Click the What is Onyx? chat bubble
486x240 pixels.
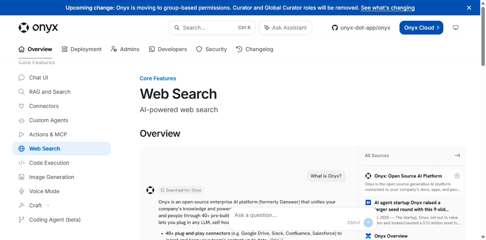click(x=326, y=176)
